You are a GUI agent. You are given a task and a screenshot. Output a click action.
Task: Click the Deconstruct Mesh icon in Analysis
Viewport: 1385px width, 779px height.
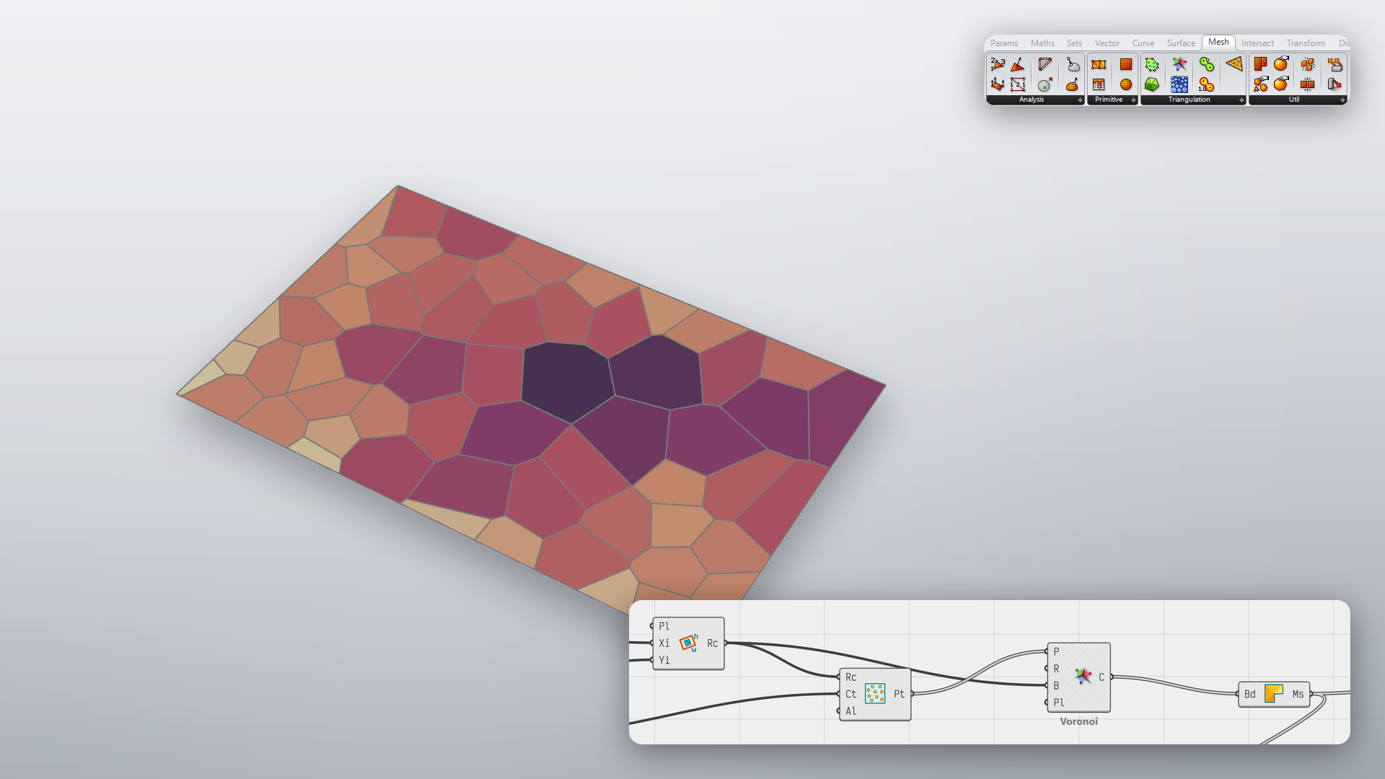coord(998,64)
